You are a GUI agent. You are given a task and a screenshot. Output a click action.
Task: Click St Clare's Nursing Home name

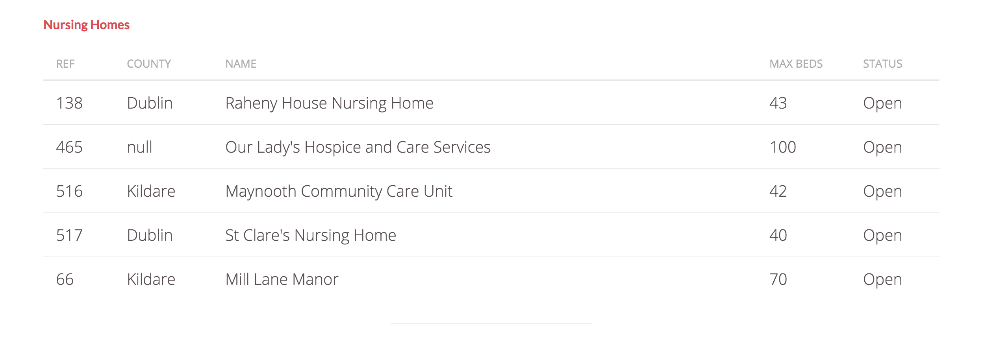click(310, 235)
